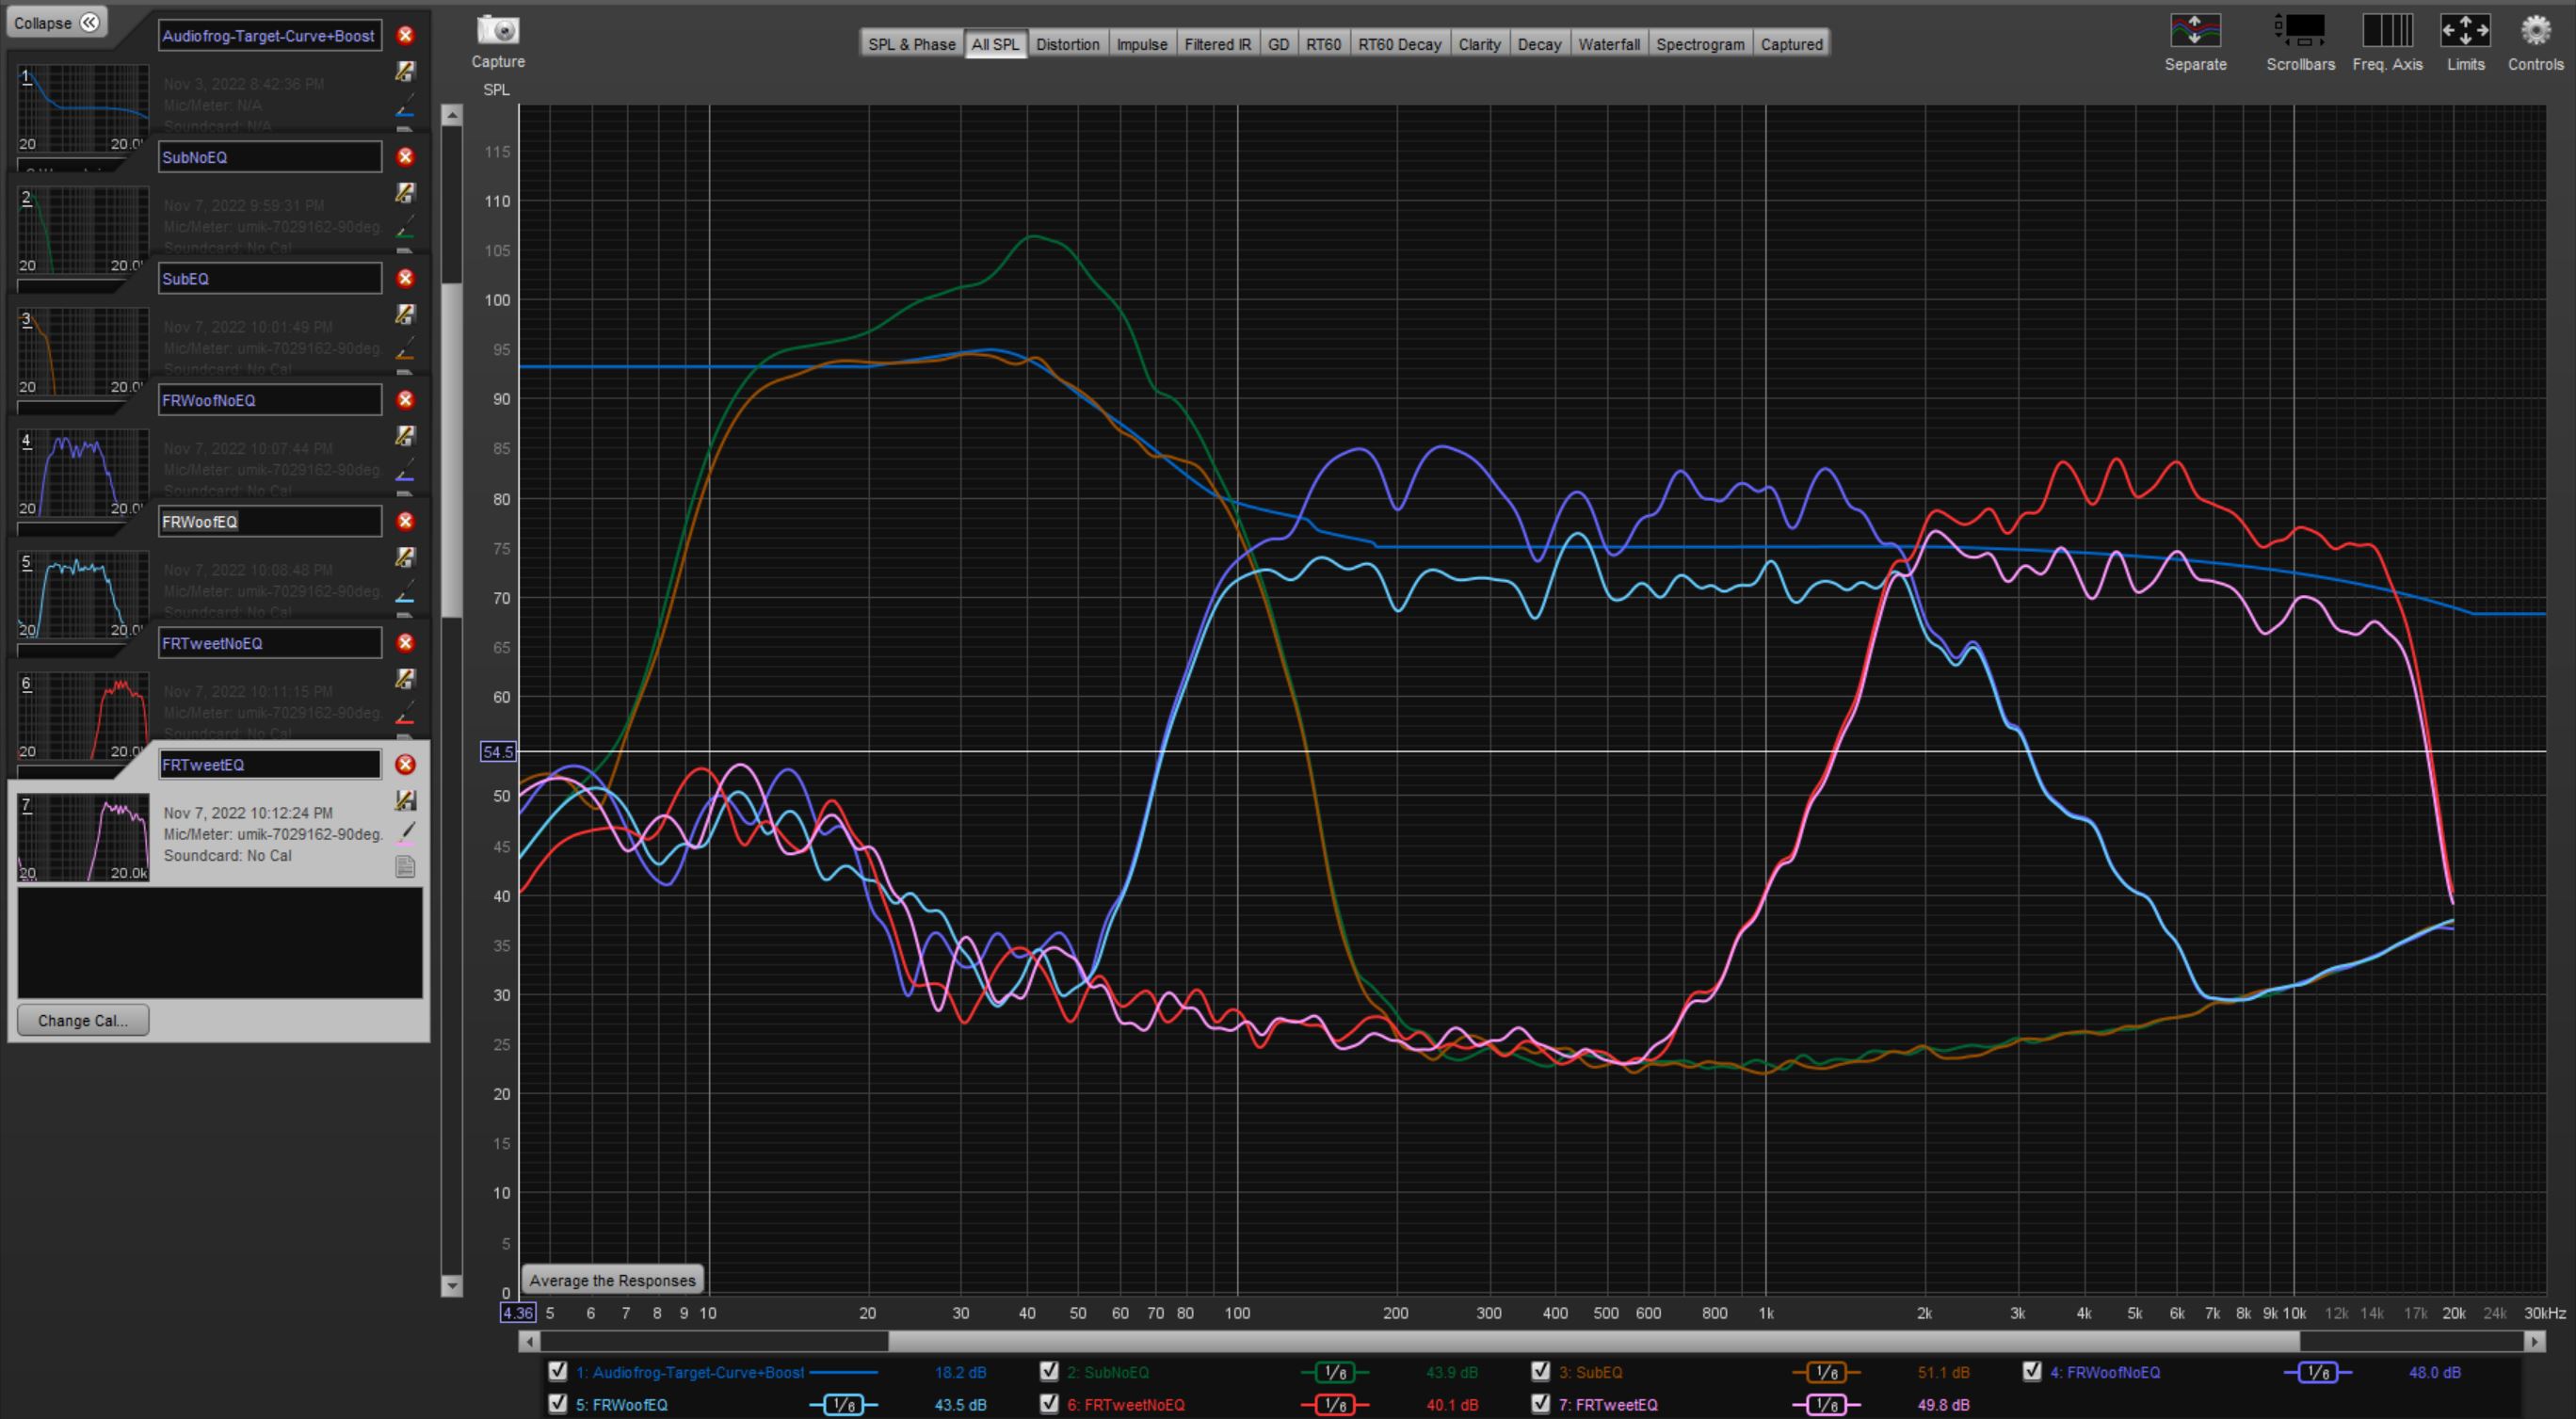Viewport: 2576px width, 1419px height.
Task: Click the save icon for FRWoofEQ measurement
Action: pos(405,557)
